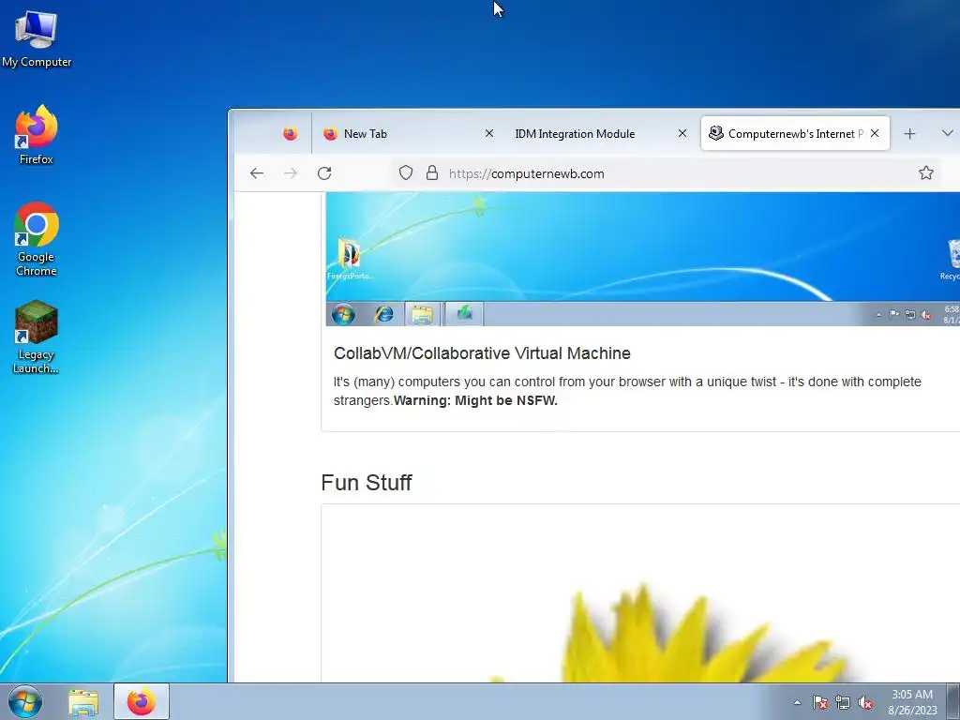Switch to IDM Integration Module tab
Viewport: 960px width, 720px height.
coord(597,133)
